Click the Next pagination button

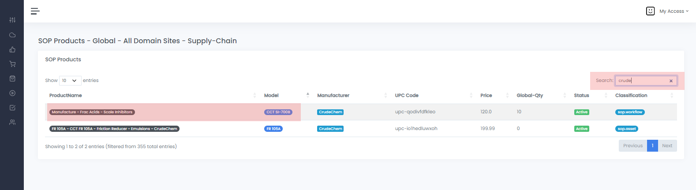click(x=667, y=145)
